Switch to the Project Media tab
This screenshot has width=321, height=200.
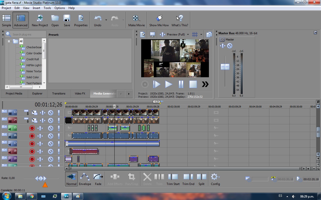tap(14, 93)
